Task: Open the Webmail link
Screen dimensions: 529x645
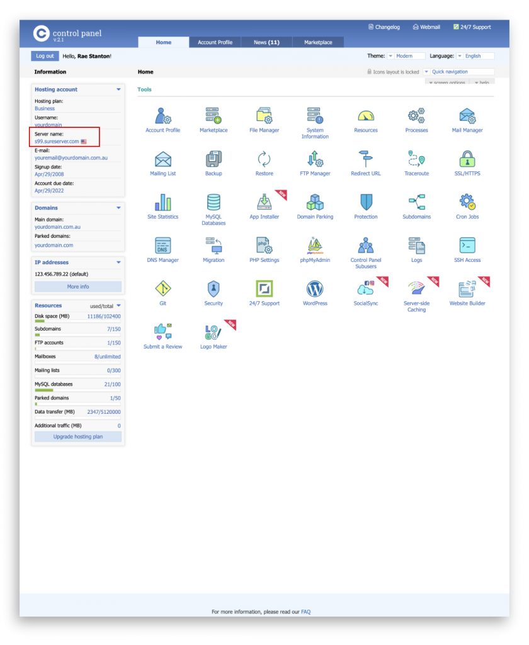Action: pyautogui.click(x=426, y=26)
